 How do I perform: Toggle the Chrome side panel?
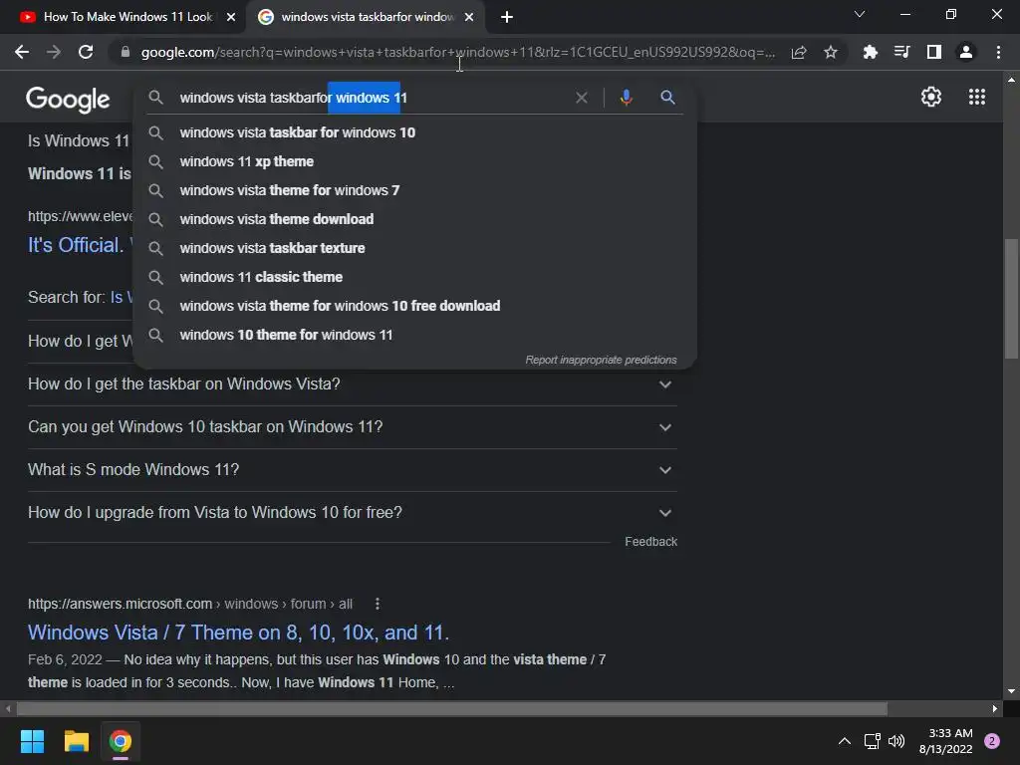[x=934, y=52]
